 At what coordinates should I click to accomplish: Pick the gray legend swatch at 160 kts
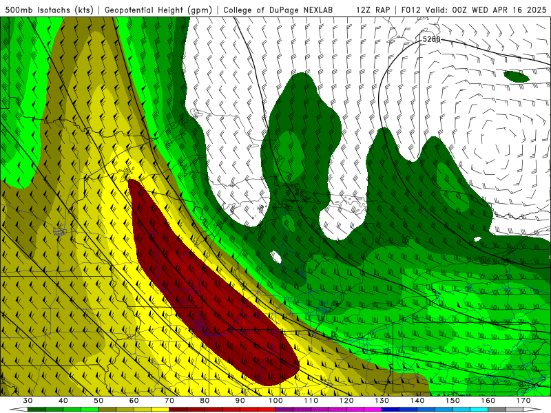[x=497, y=410]
